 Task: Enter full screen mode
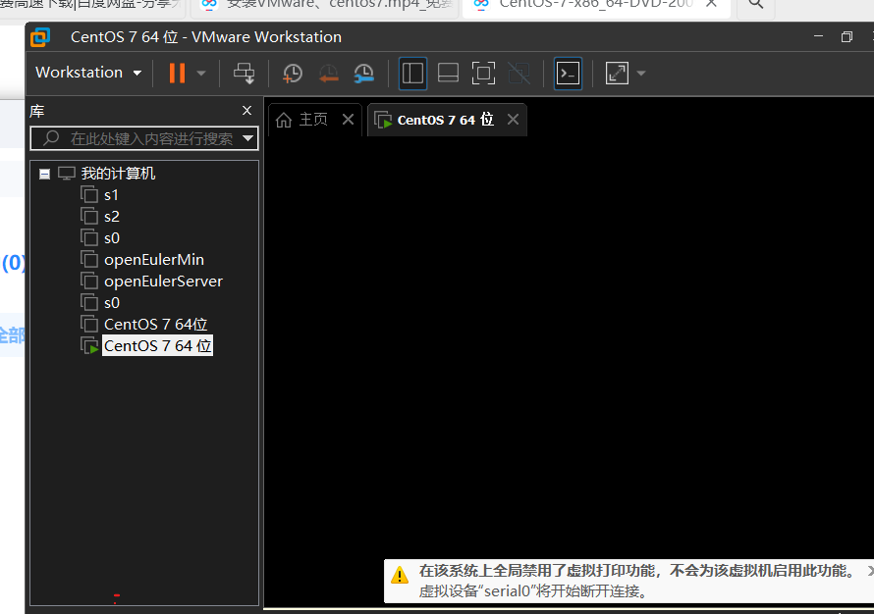(483, 73)
